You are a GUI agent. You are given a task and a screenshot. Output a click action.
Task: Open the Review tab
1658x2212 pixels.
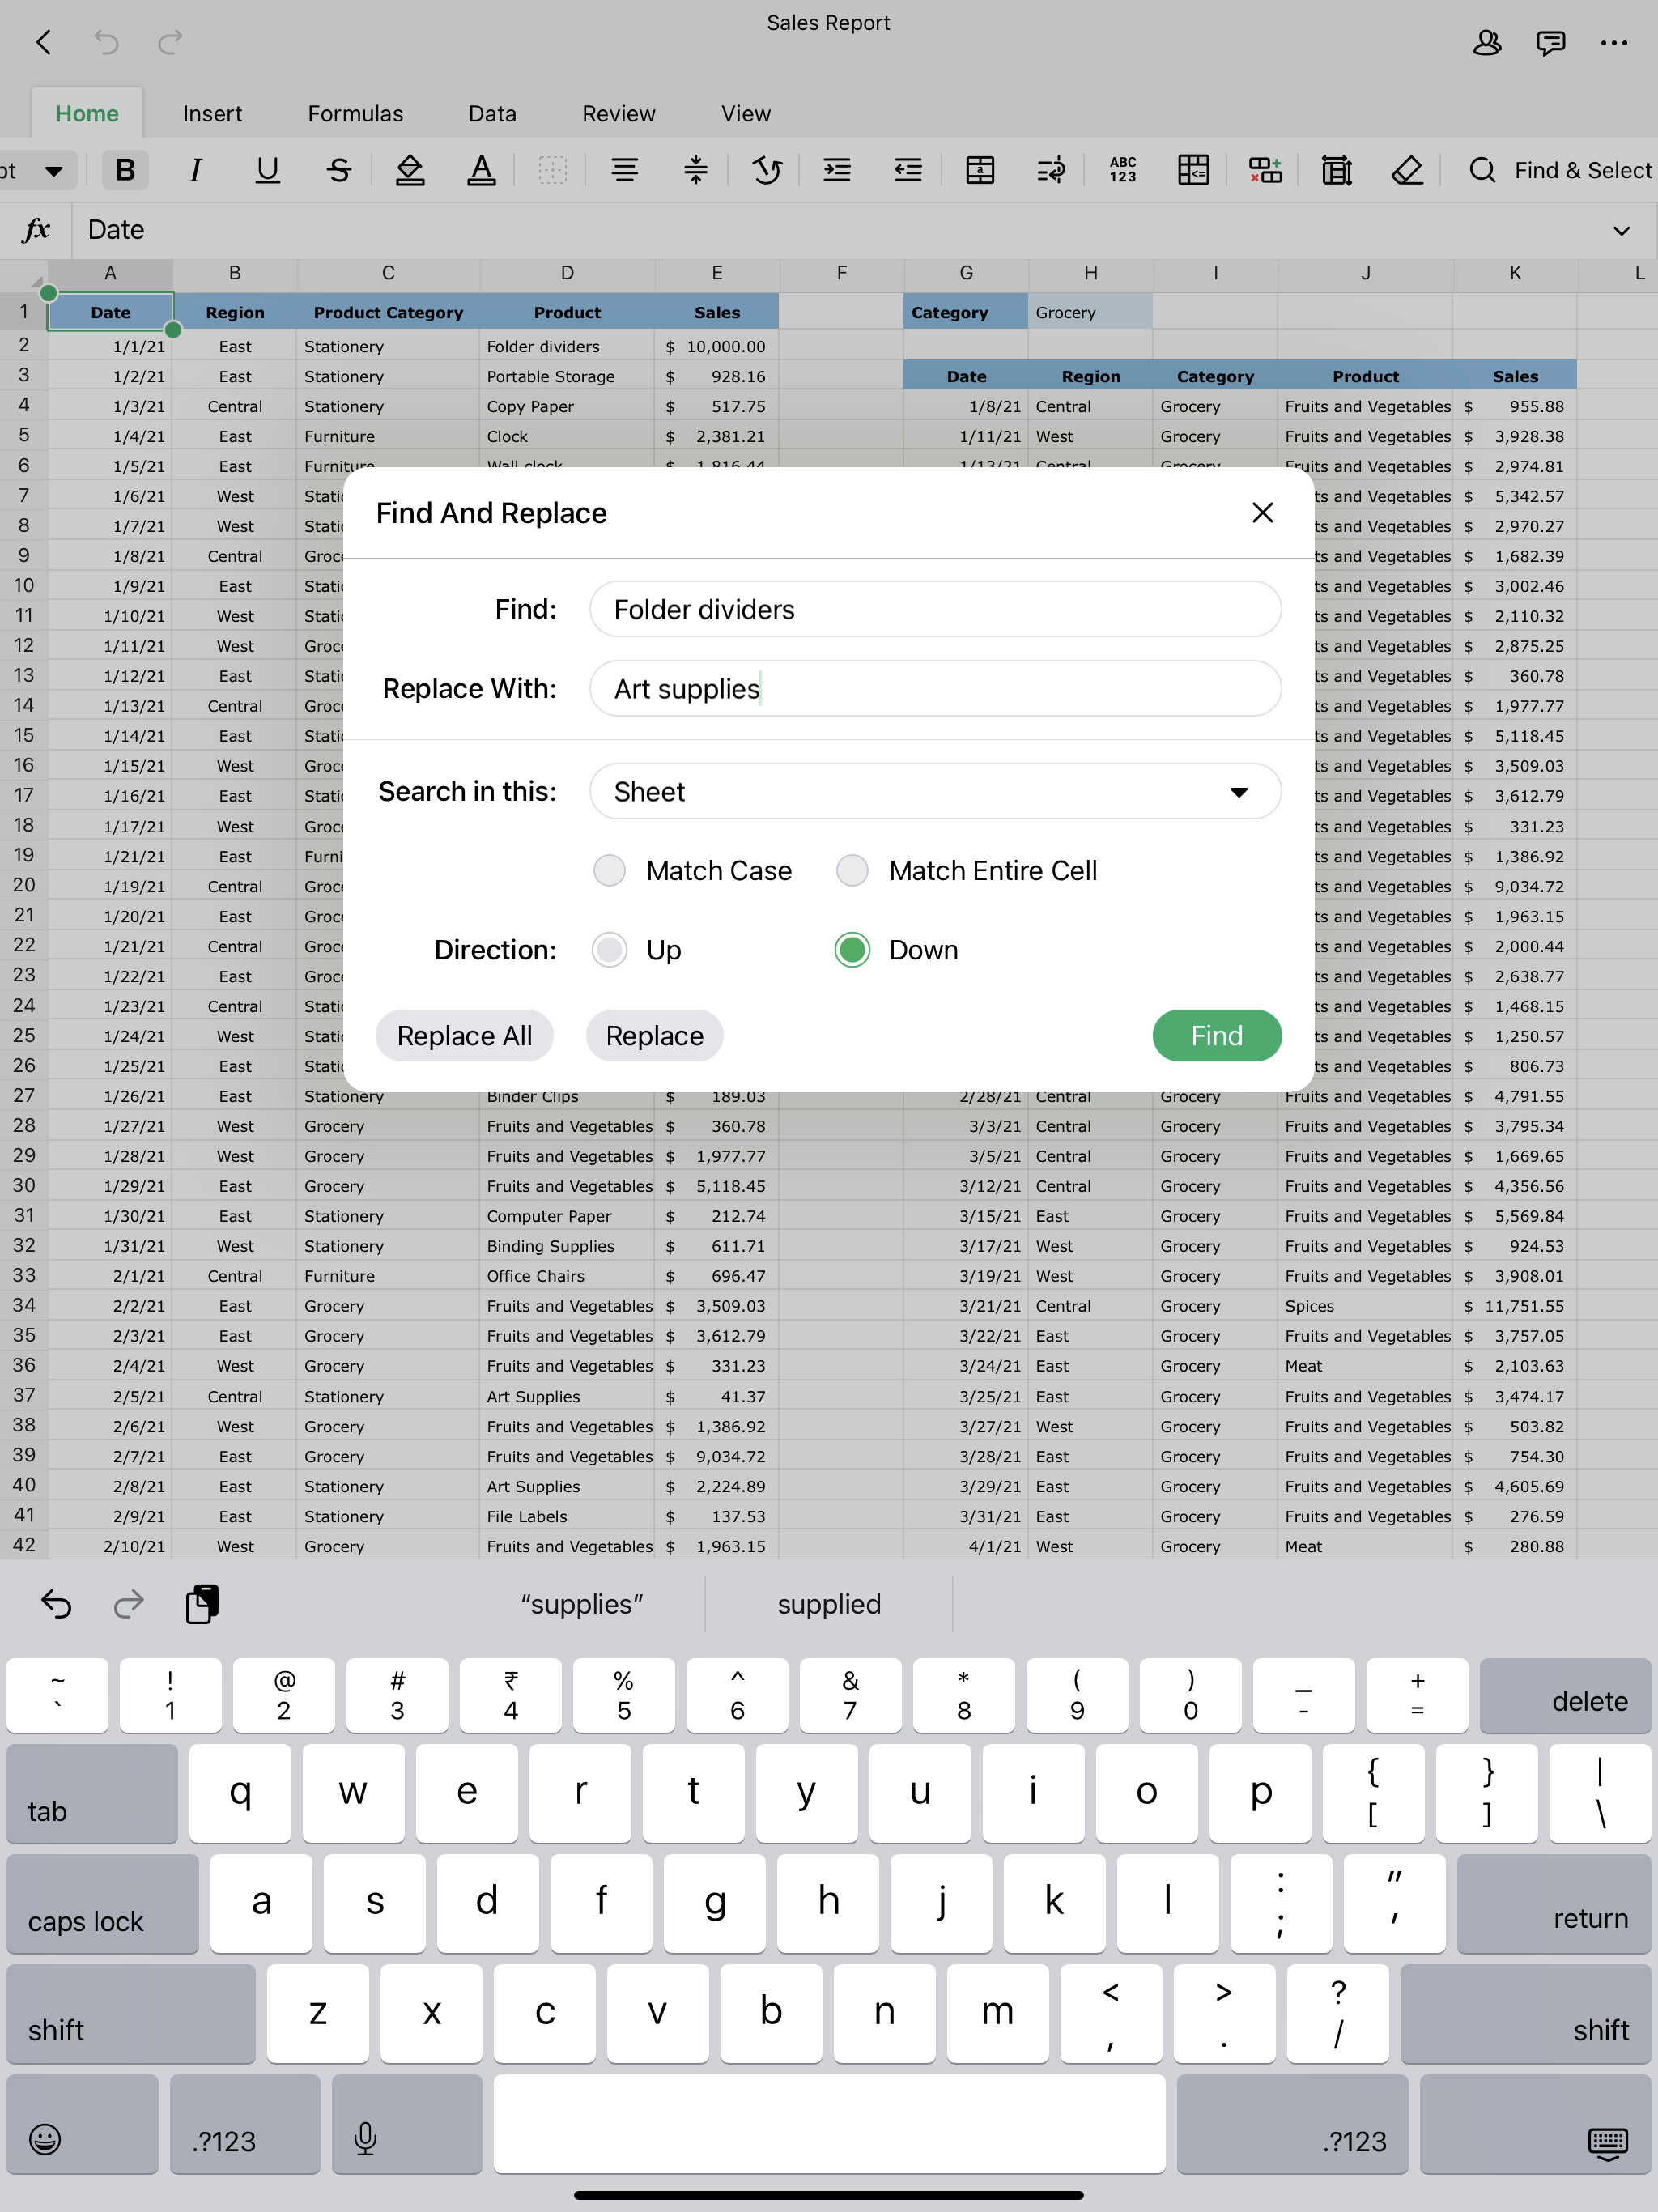click(x=618, y=113)
